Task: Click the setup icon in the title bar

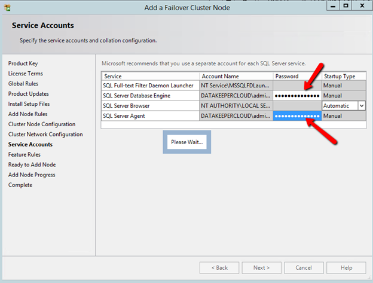Action: click(x=7, y=8)
